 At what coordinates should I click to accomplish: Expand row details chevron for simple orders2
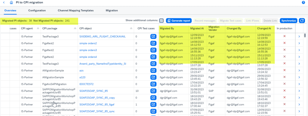[x=299, y=43]
